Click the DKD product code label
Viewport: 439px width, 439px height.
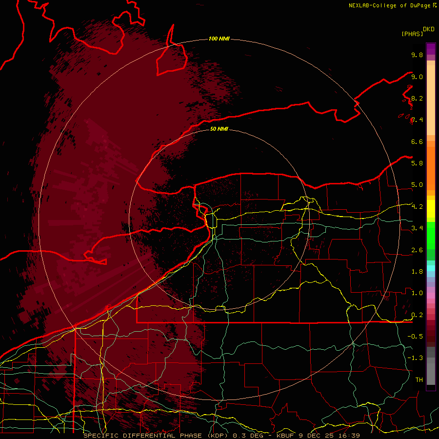(x=428, y=29)
